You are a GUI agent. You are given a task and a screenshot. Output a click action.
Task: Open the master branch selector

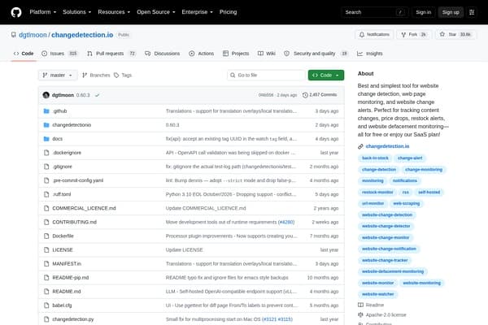tap(57, 76)
